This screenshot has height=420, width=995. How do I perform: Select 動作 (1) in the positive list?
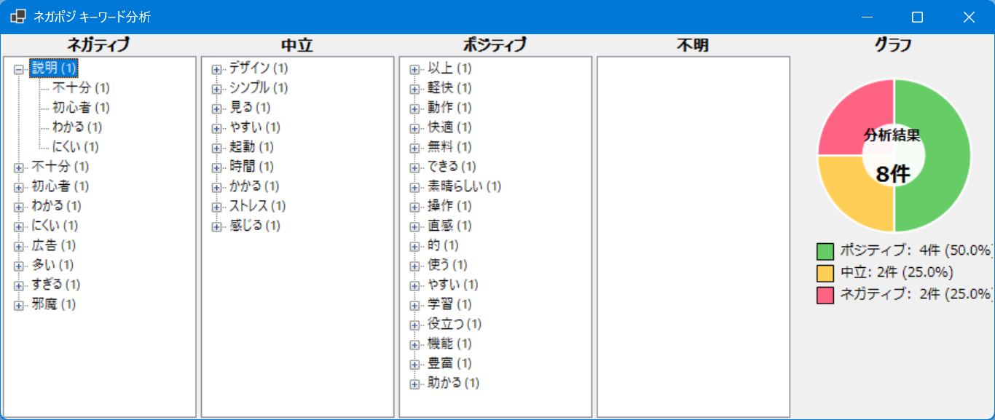tap(449, 108)
